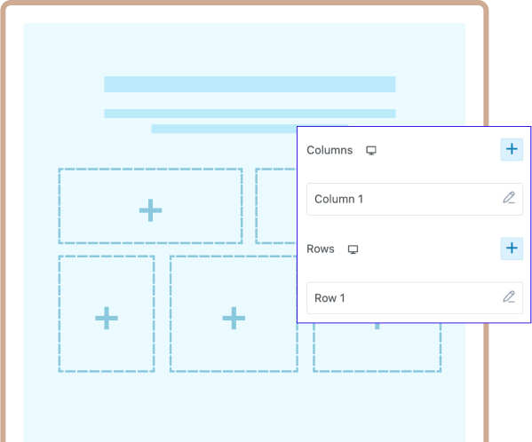Edit Column 1 using the pencil icon
The width and height of the screenshot is (532, 442).
coord(509,198)
